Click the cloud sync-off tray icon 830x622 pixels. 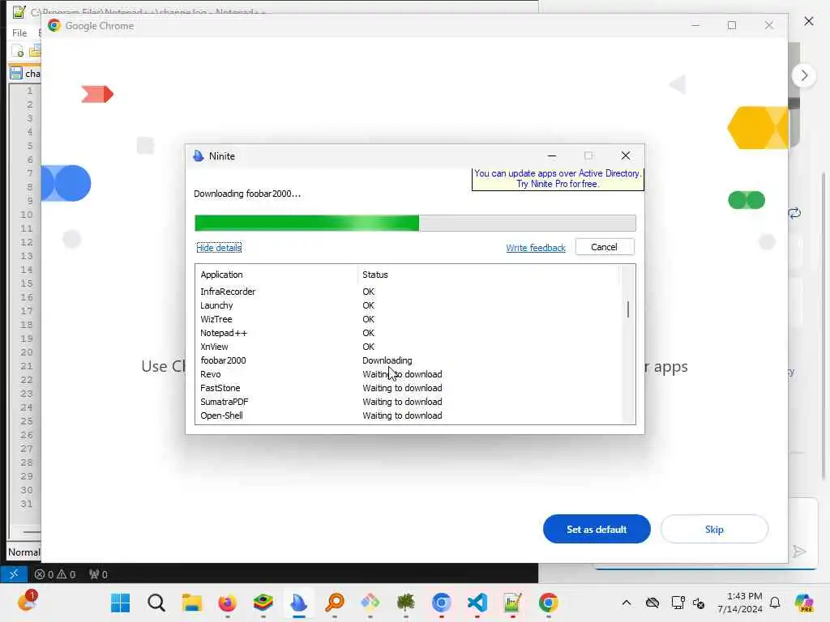pos(652,603)
